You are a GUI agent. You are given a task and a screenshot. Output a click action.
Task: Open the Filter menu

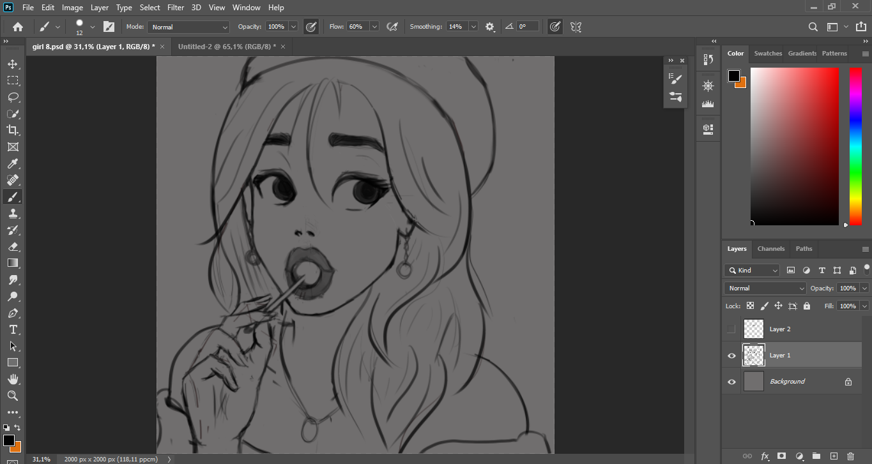coord(176,8)
